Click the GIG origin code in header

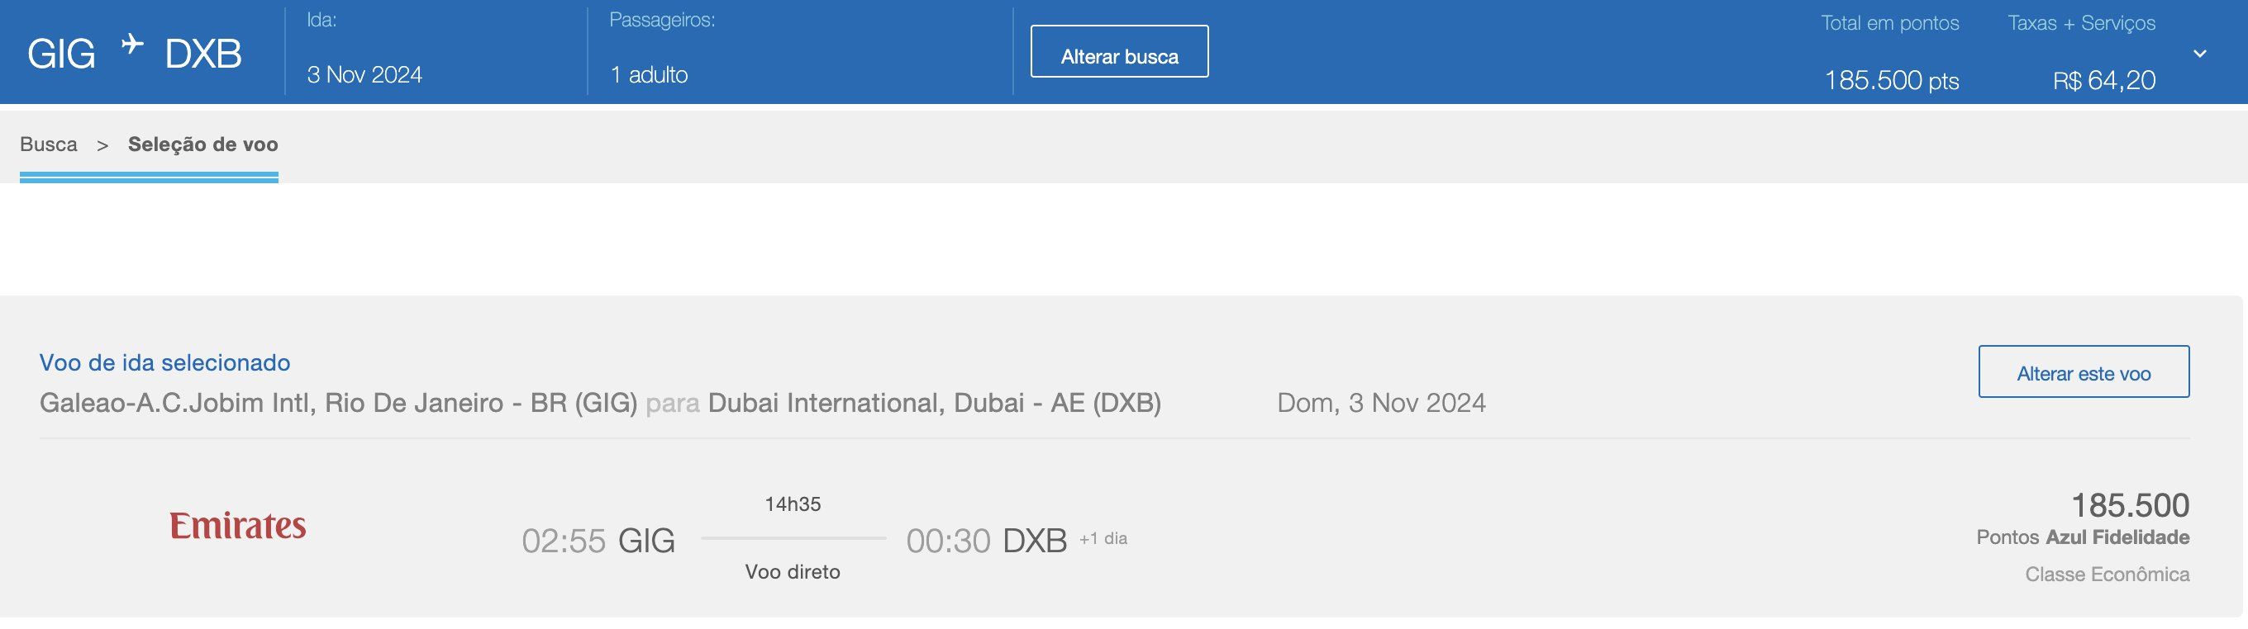coord(61,54)
